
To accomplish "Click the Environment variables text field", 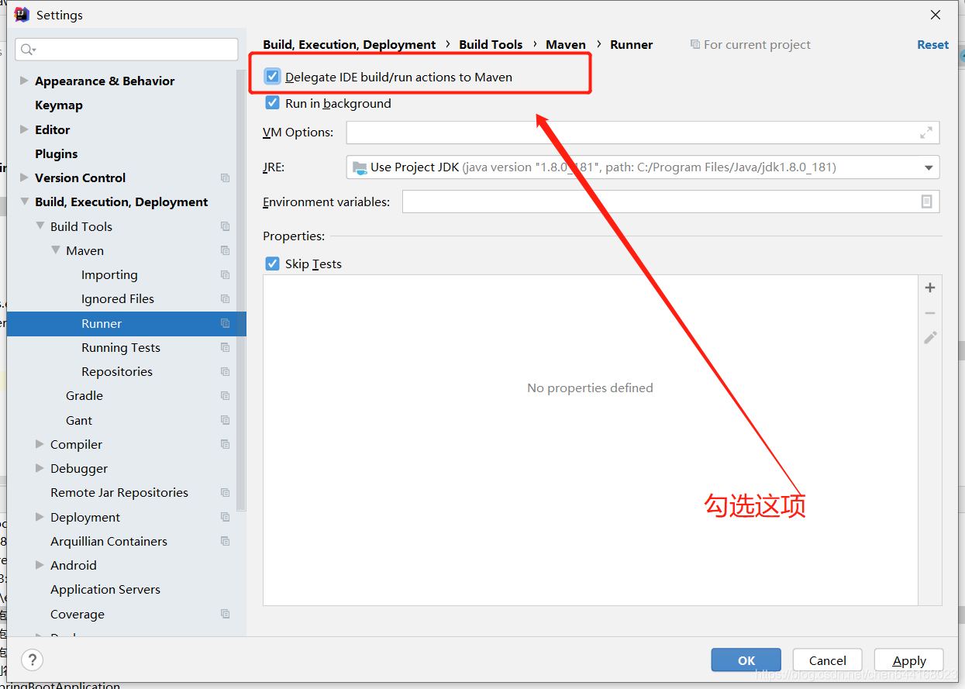I will (x=670, y=202).
